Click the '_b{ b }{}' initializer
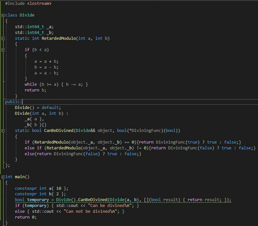This screenshot has height=226, width=258. click(x=36, y=125)
